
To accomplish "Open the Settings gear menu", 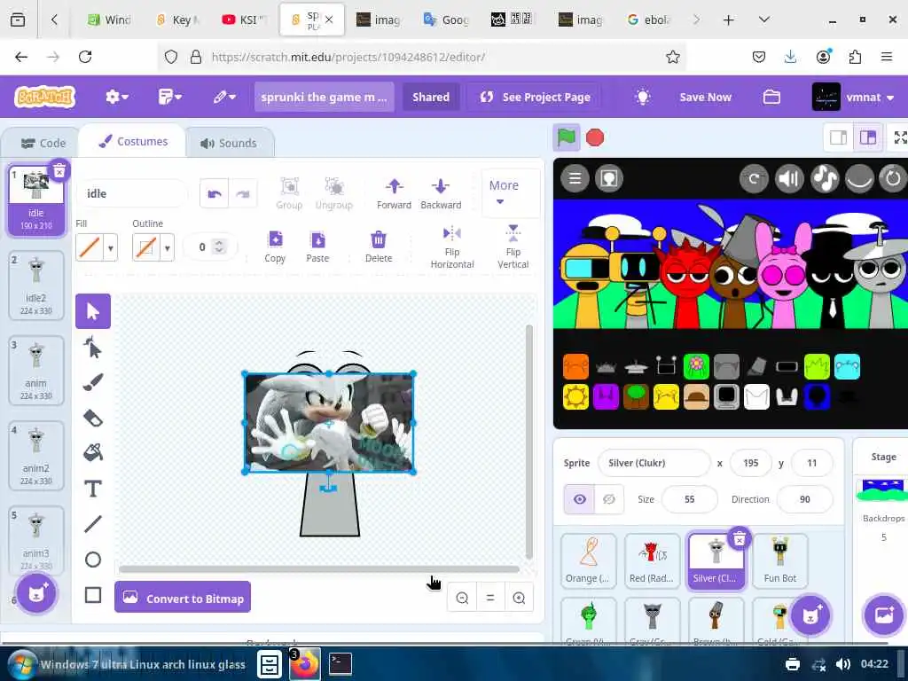I will tap(116, 97).
